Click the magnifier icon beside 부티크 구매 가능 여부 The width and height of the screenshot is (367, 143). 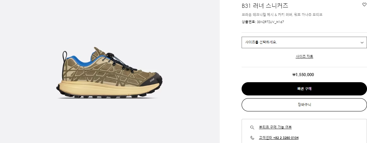tap(252, 127)
